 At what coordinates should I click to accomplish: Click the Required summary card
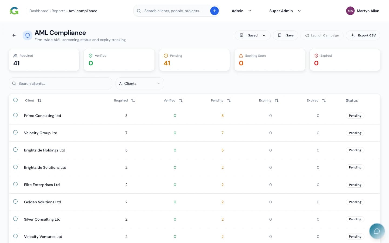coord(44,60)
